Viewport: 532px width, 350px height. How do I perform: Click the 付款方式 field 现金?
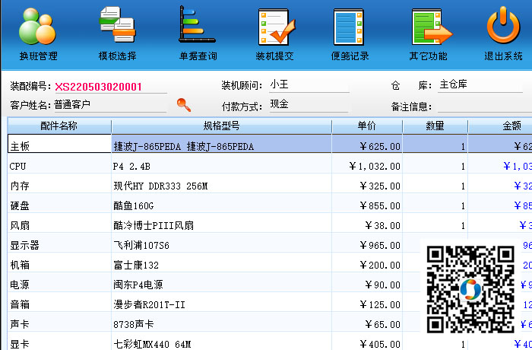(x=309, y=104)
